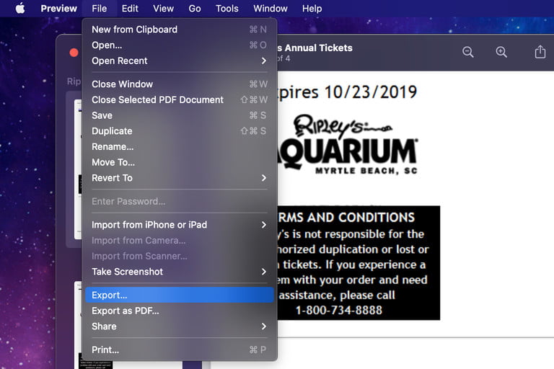Choose Rename… menu item
The height and width of the screenshot is (369, 554).
[x=179, y=146]
